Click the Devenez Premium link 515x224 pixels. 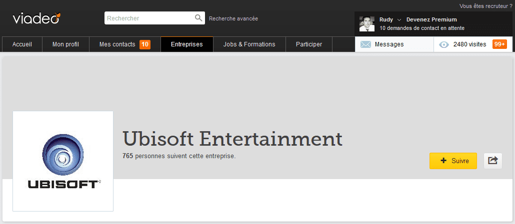[x=431, y=19]
